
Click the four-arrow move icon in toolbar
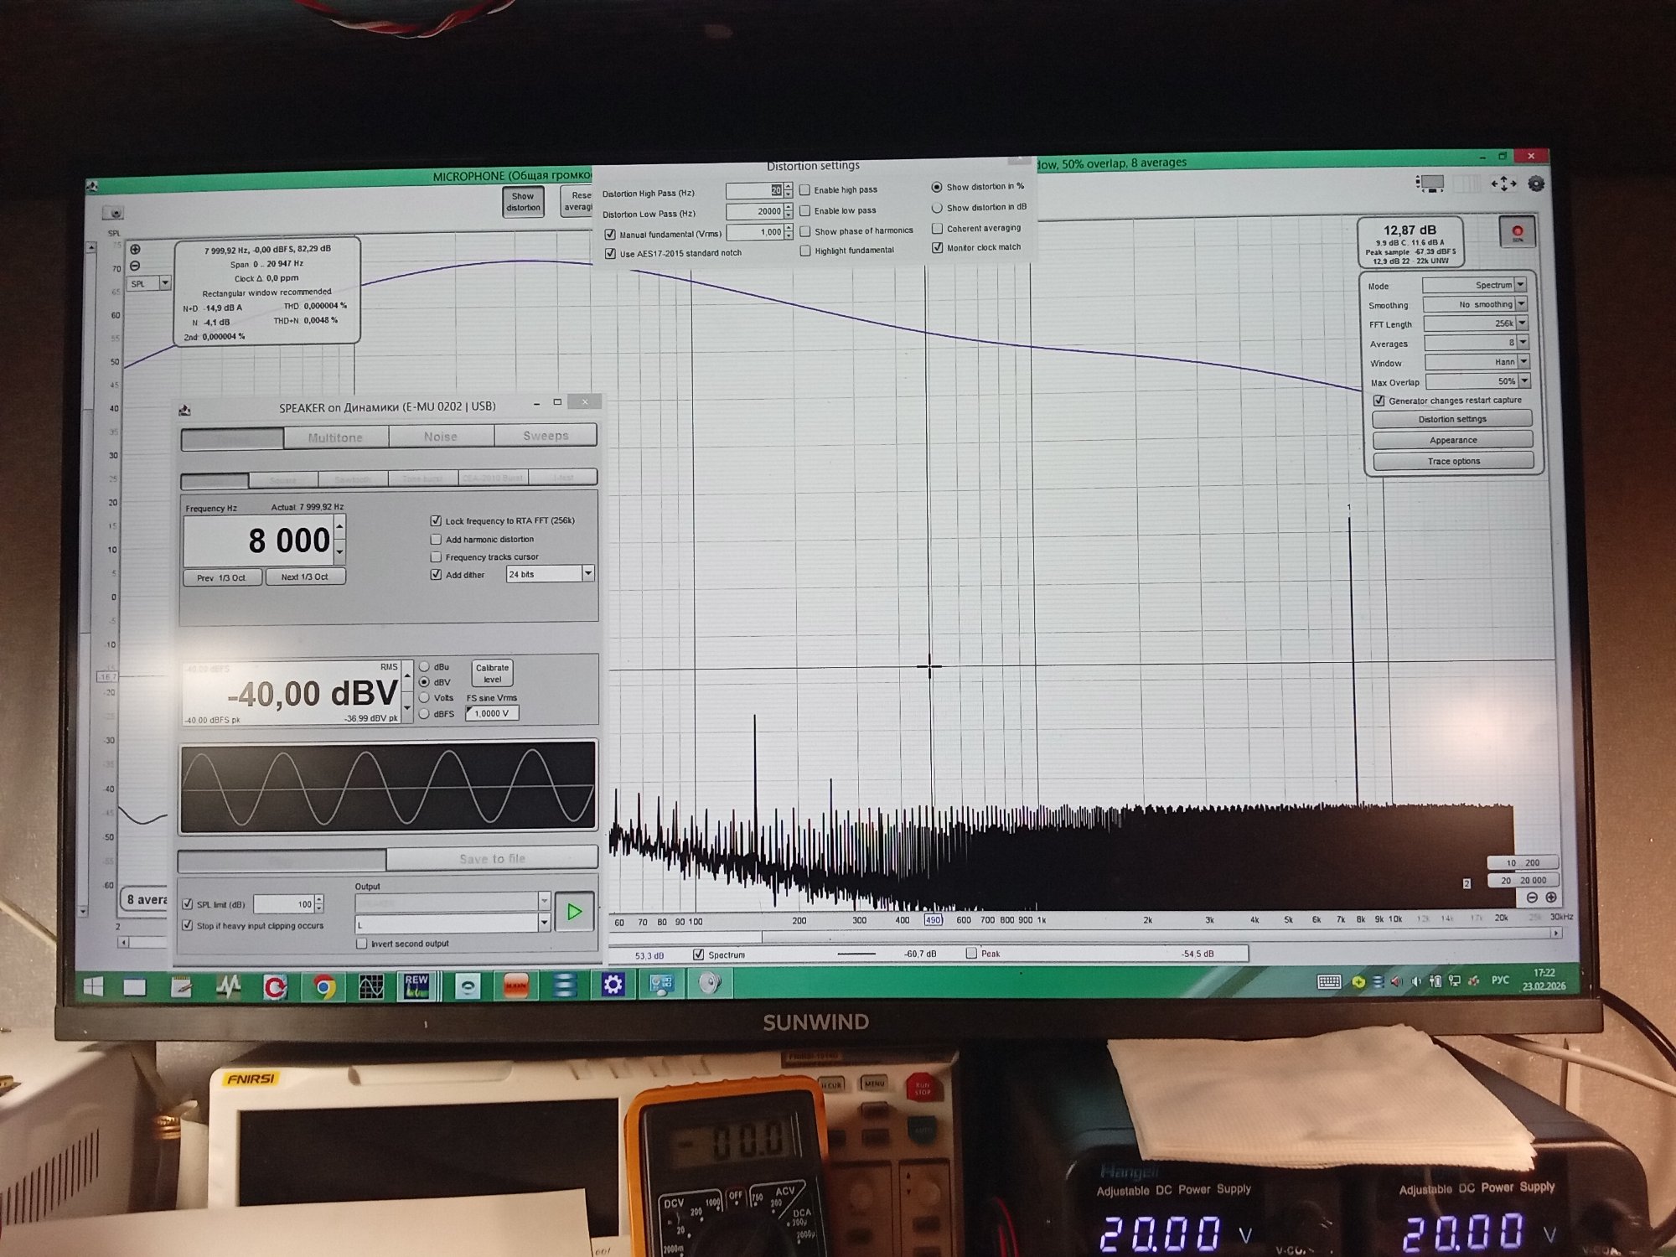(x=1503, y=184)
